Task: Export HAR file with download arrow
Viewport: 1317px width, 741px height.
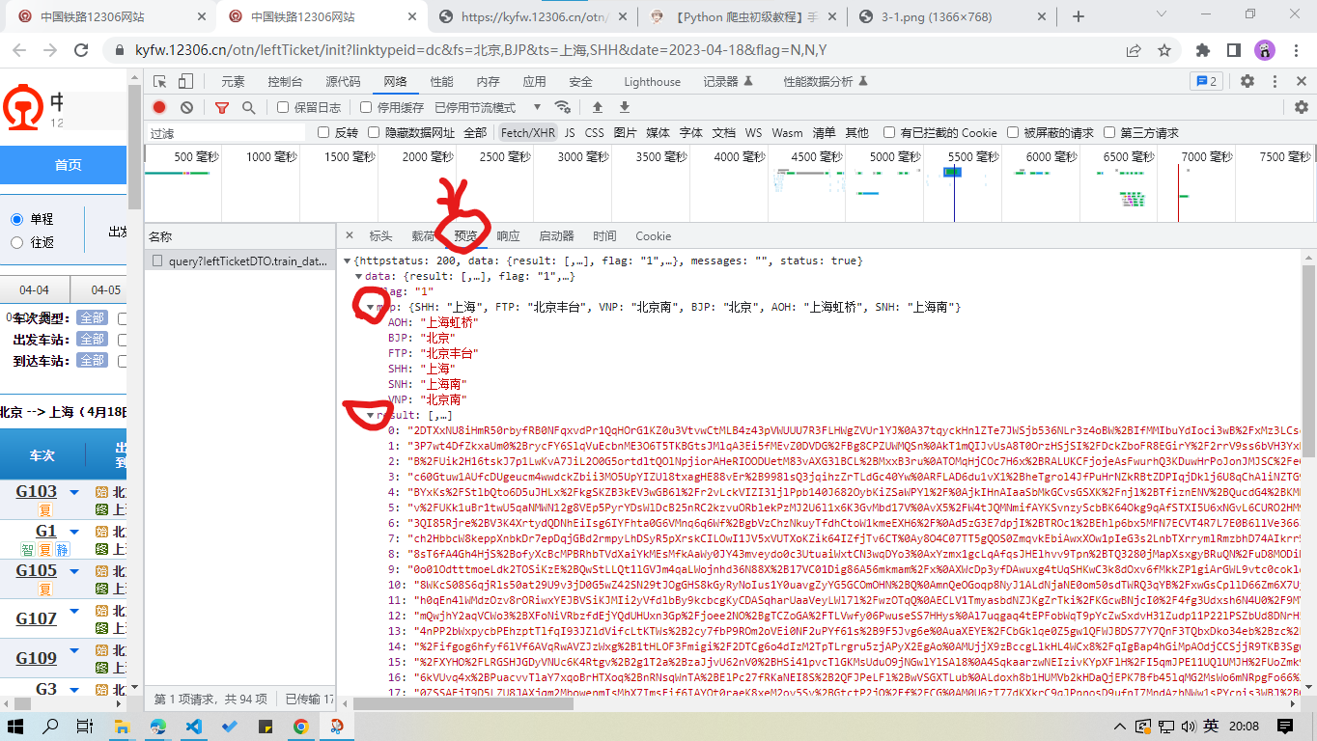Action: coord(625,107)
